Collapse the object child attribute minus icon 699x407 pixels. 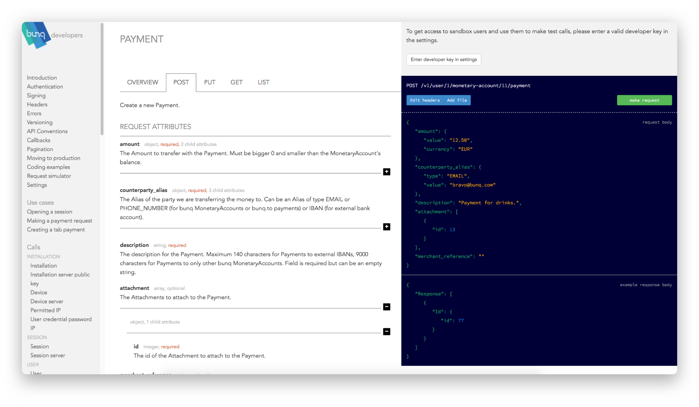coord(386,331)
